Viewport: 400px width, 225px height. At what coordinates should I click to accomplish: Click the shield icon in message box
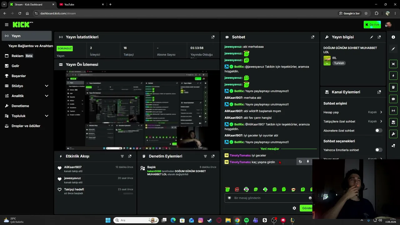[x=229, y=198]
